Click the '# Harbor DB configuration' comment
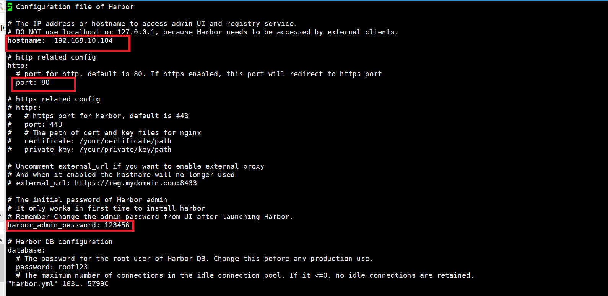 coord(60,242)
